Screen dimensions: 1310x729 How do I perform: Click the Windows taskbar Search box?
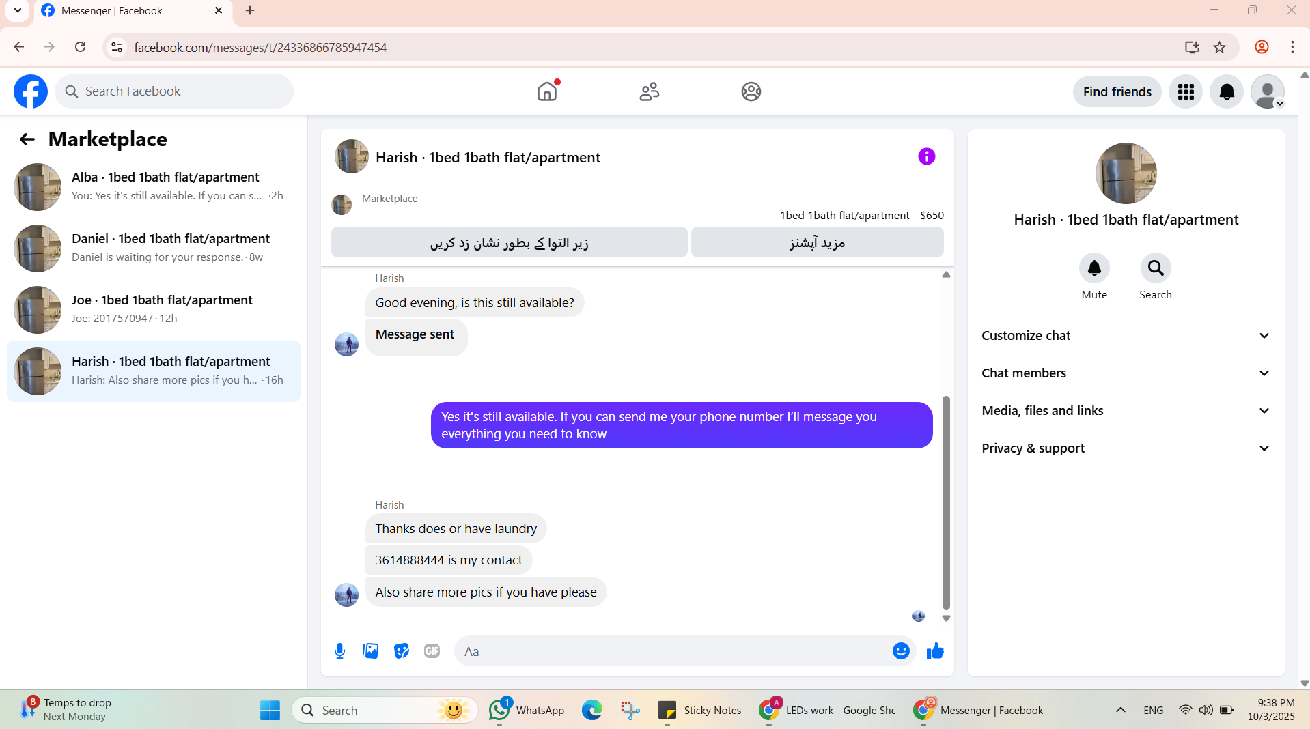coord(385,711)
